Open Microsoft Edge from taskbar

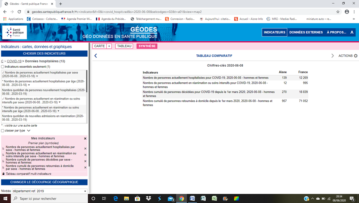pyautogui.click(x=116, y=199)
